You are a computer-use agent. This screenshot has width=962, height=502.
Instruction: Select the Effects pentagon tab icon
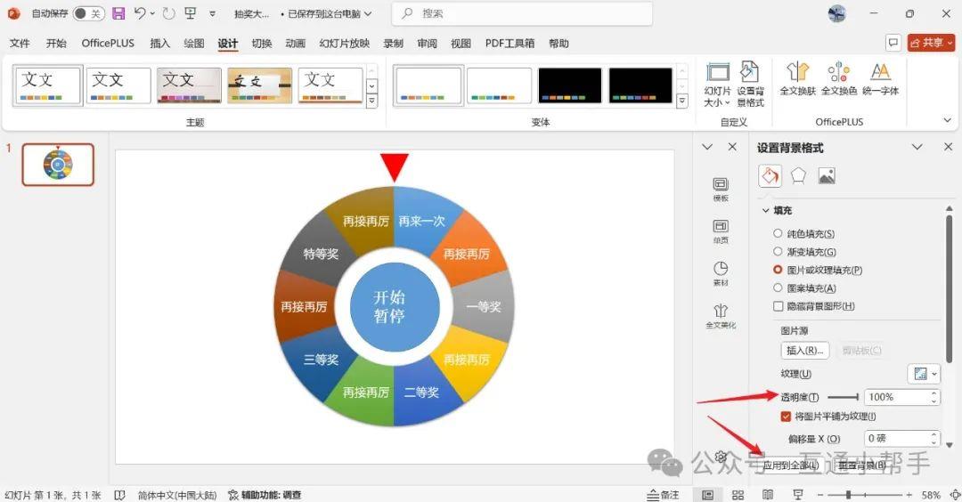click(798, 176)
